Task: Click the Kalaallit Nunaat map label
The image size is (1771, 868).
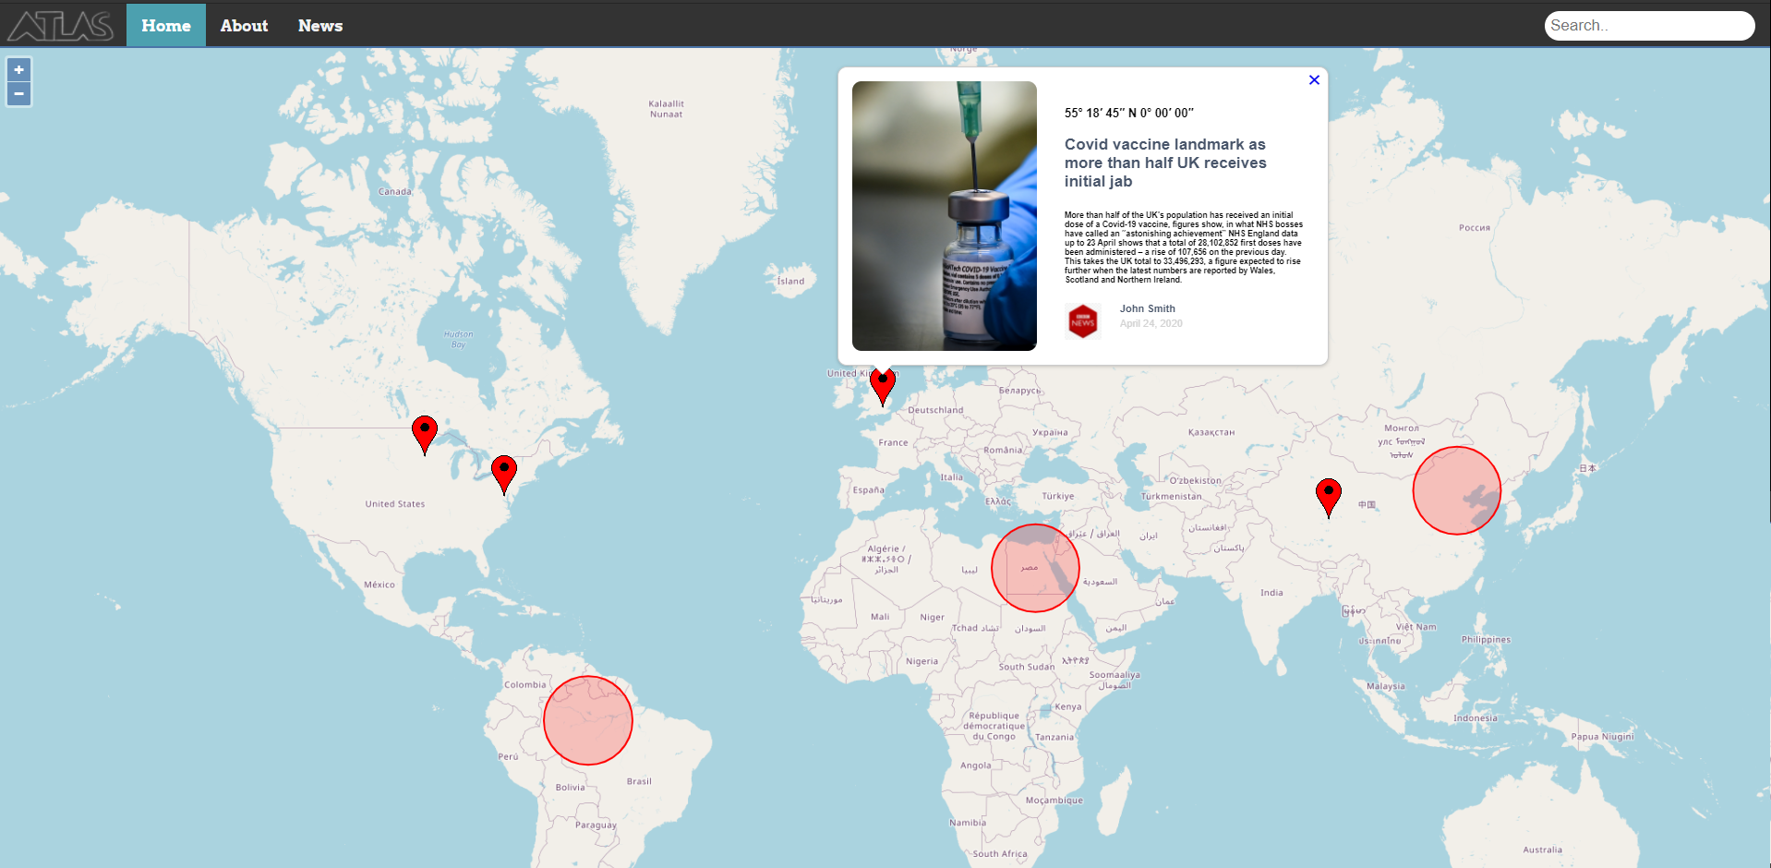Action: point(667,109)
